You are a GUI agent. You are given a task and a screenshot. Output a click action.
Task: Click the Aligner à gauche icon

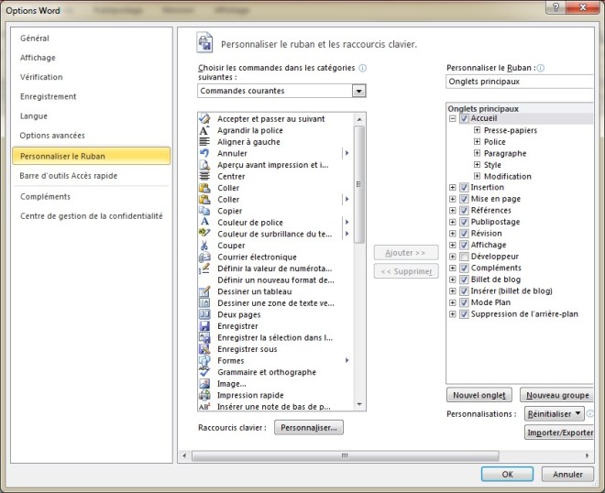(x=204, y=141)
